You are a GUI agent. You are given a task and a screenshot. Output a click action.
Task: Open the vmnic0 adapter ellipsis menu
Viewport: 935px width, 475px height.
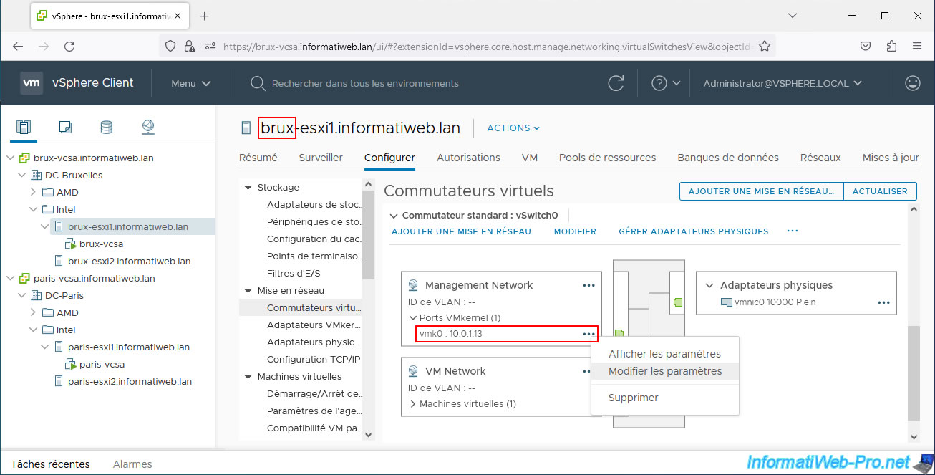coord(883,302)
